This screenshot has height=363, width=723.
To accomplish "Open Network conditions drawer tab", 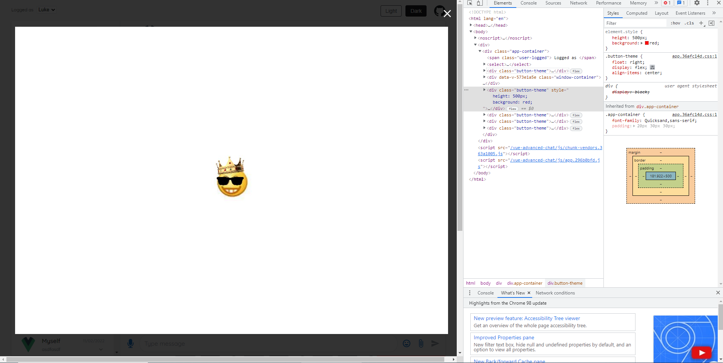I will (x=555, y=293).
